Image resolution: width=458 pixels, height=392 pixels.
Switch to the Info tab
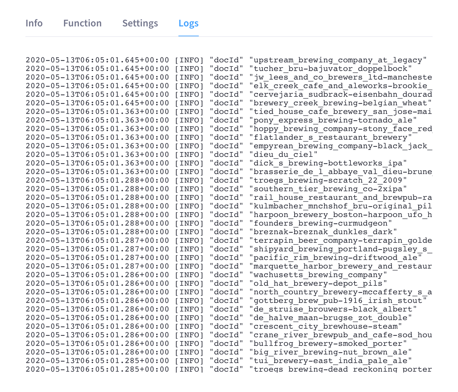[x=34, y=23]
